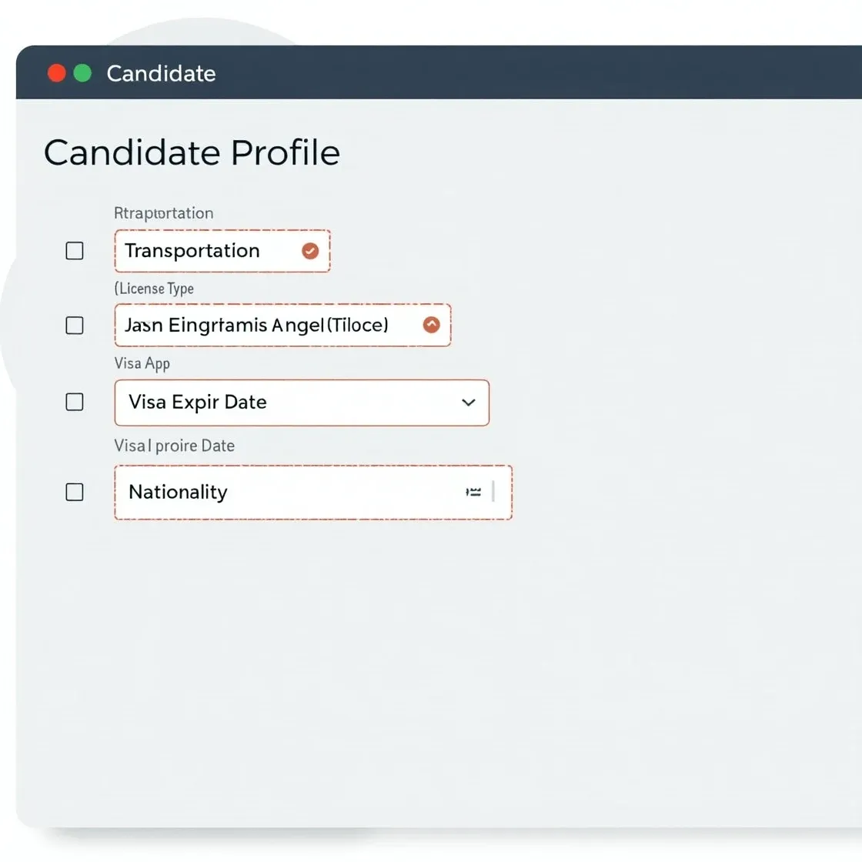Click the orange check badge in Transportation field

click(x=310, y=250)
